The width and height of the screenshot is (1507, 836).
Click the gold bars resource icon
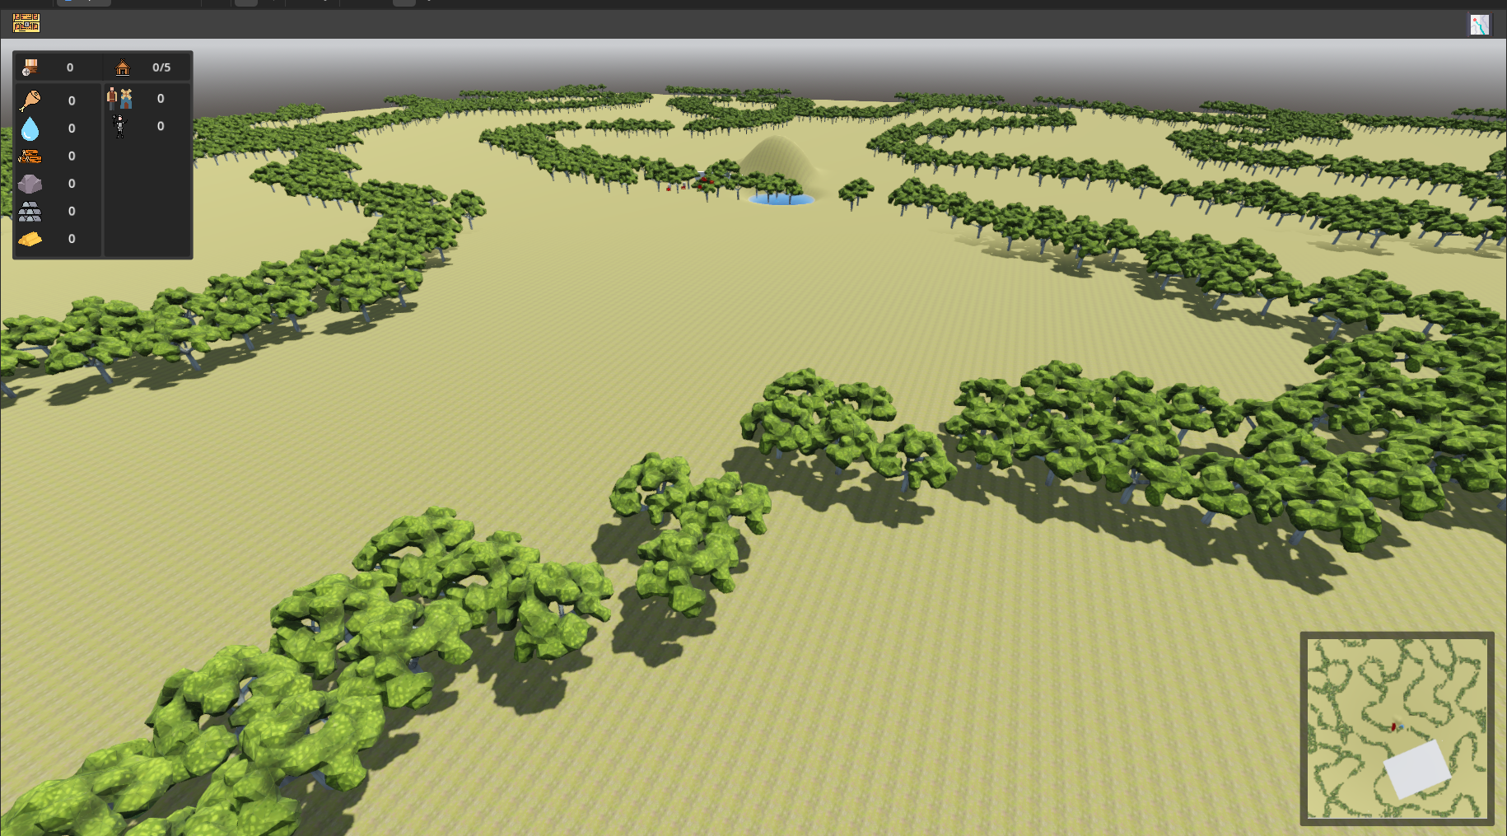(x=30, y=239)
